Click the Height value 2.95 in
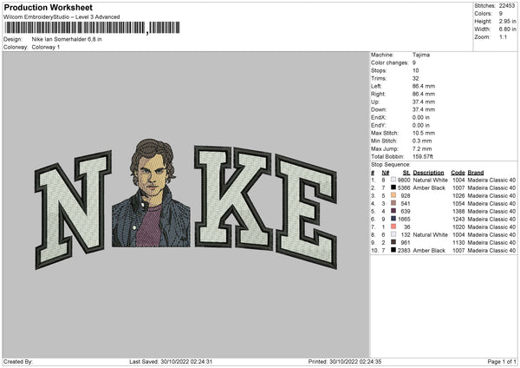The width and height of the screenshot is (520, 368). pos(507,21)
